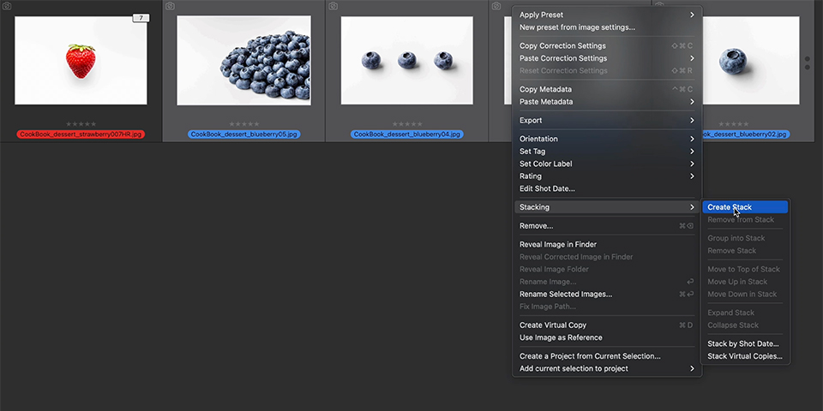Image resolution: width=823 pixels, height=411 pixels.
Task: Choose Stack by Shot Date
Action: click(745, 344)
